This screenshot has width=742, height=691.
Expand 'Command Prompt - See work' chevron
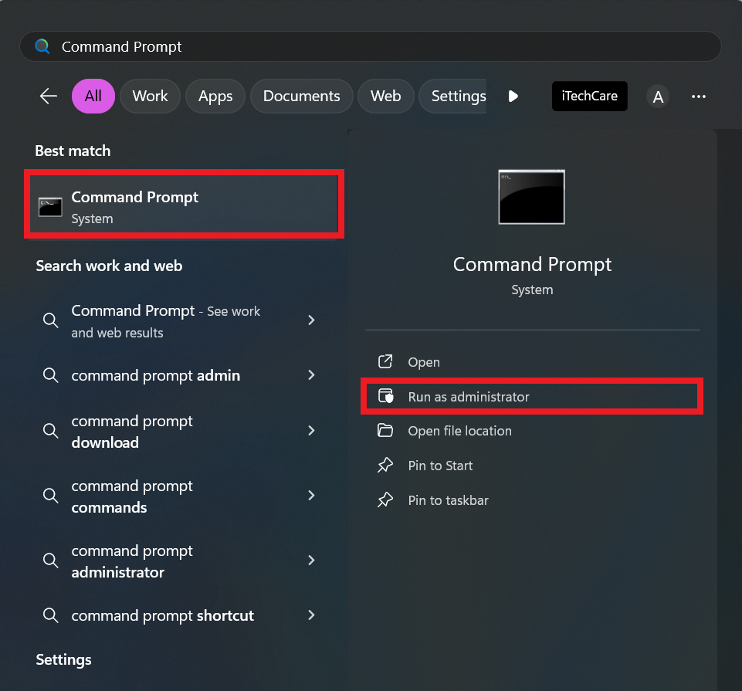click(311, 320)
